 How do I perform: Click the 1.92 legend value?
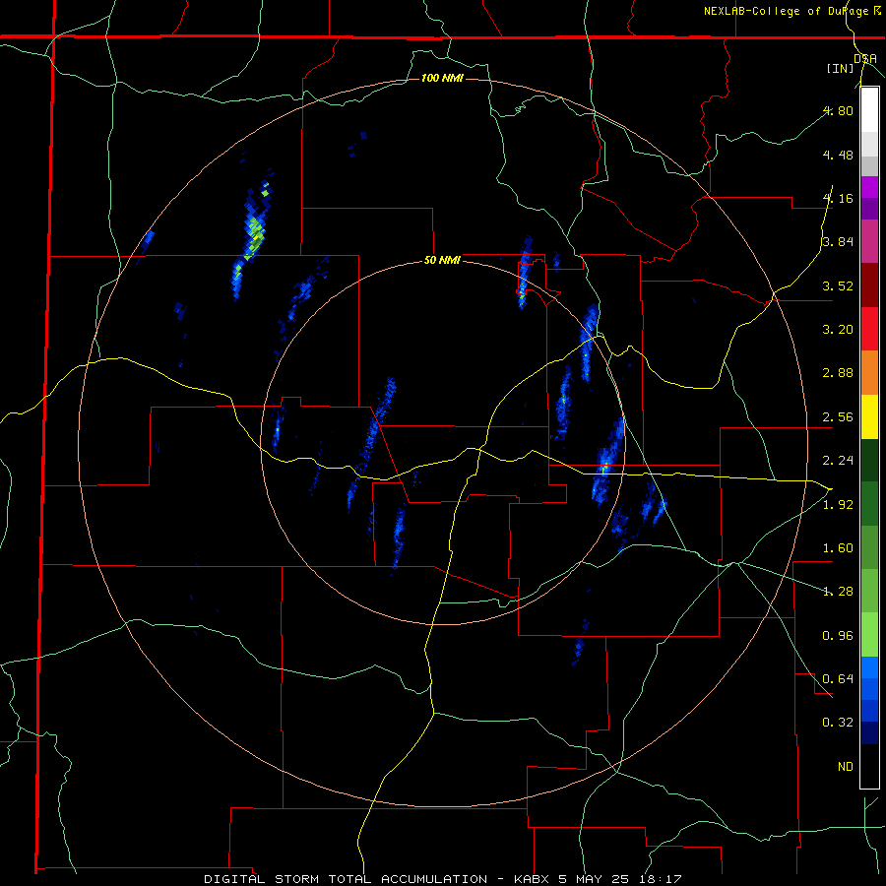click(x=838, y=504)
